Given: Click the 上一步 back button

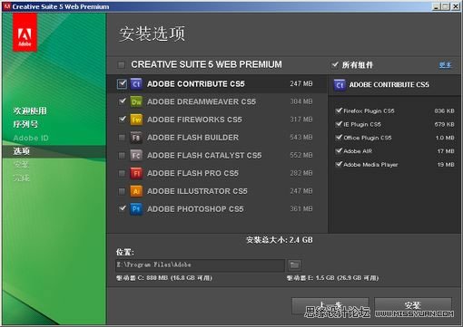Looking at the screenshot, I should pyautogui.click(x=330, y=305).
